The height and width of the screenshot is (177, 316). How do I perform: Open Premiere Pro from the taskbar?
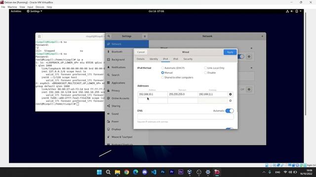(x=172, y=172)
